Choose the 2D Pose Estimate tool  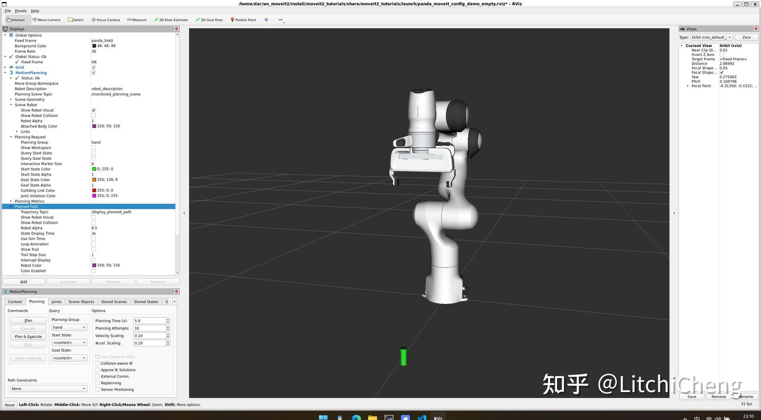coord(171,20)
